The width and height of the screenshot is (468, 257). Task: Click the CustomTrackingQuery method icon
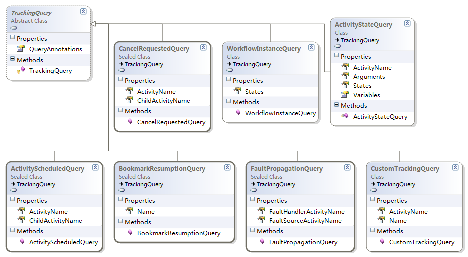click(381, 242)
